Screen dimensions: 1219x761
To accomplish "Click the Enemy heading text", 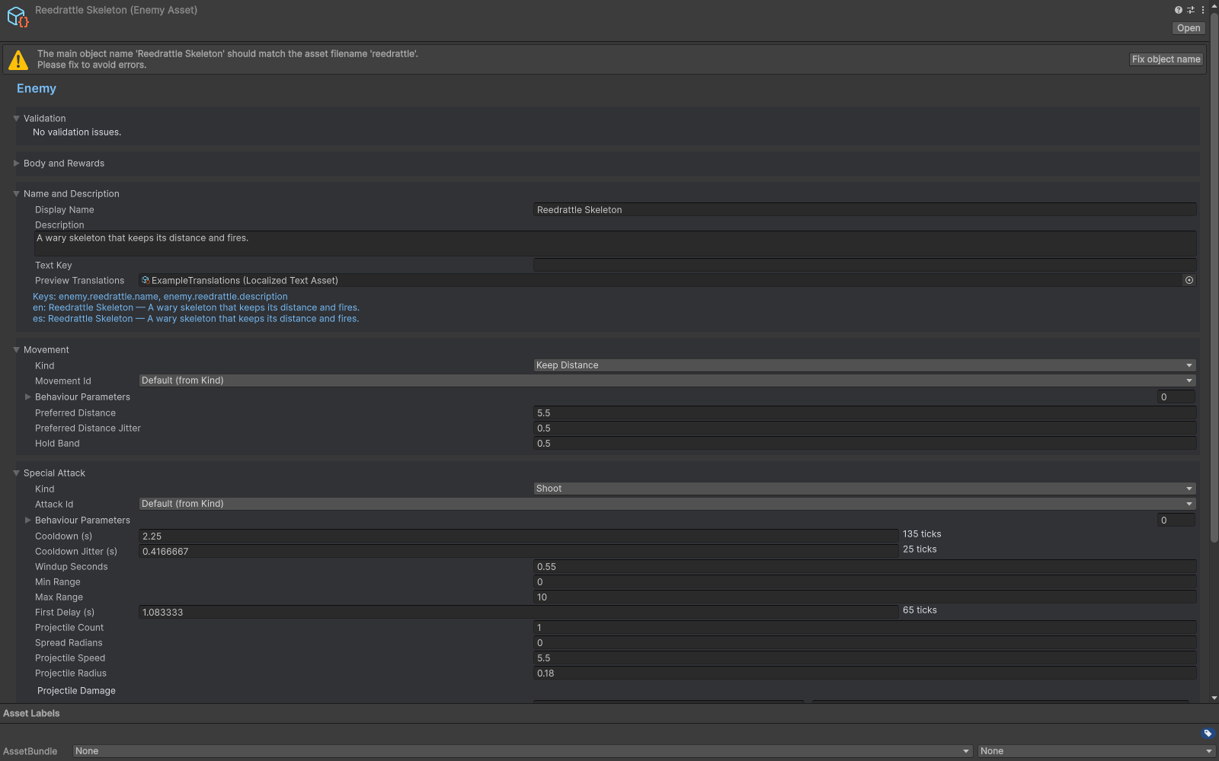I will pos(37,88).
